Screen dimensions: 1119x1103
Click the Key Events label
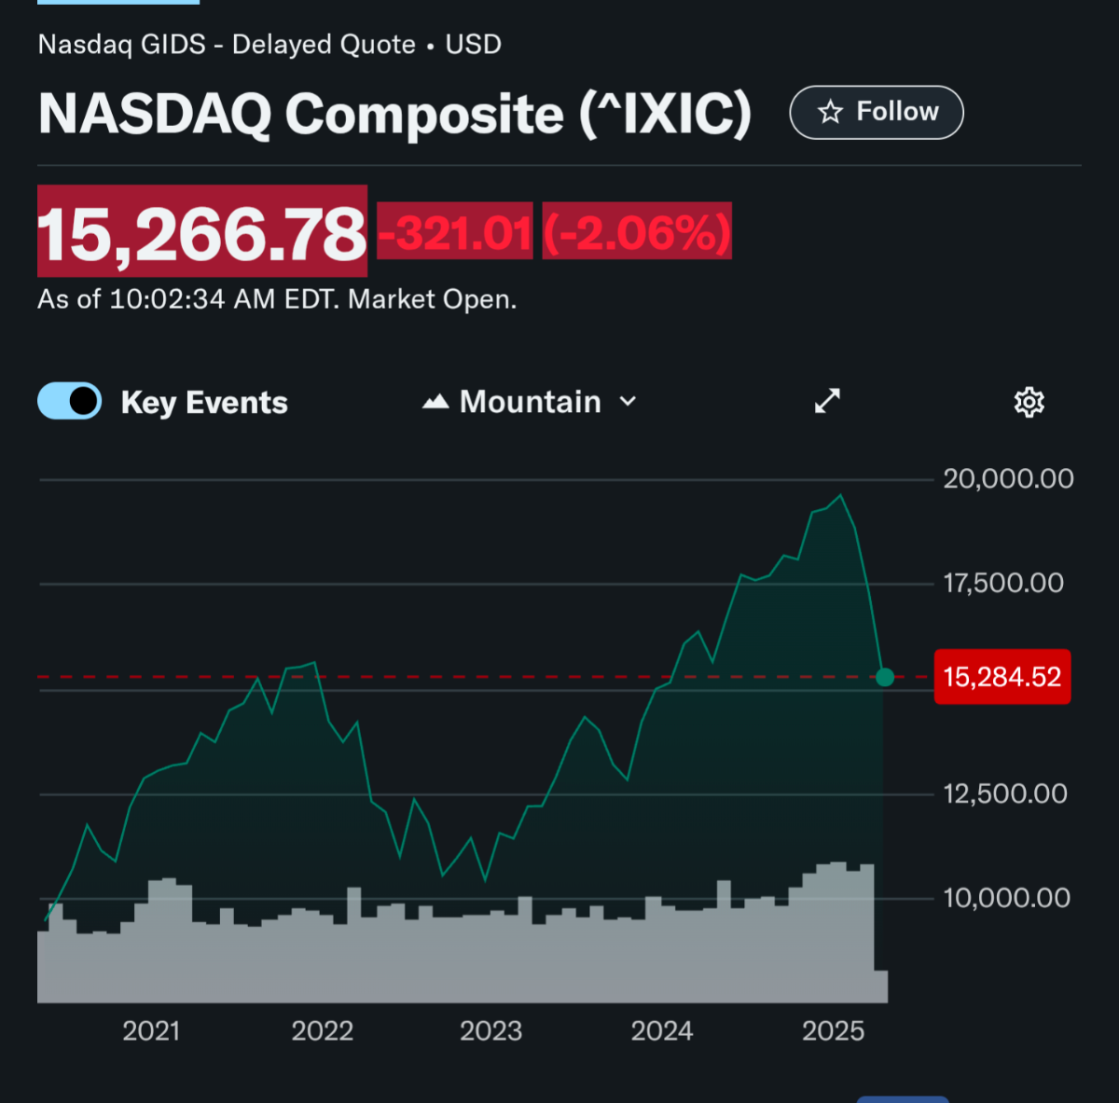click(x=204, y=403)
